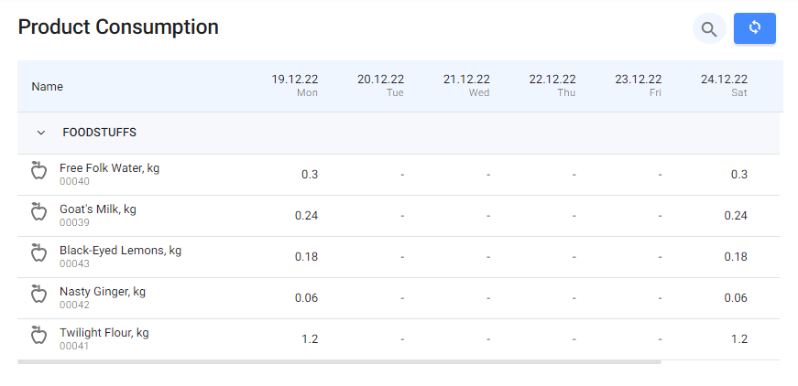The image size is (798, 386).
Task: Click the apple icon beside Goat's Milk
Action: (38, 212)
